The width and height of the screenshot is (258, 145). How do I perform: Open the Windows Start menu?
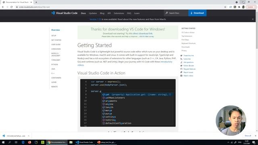(3, 142)
